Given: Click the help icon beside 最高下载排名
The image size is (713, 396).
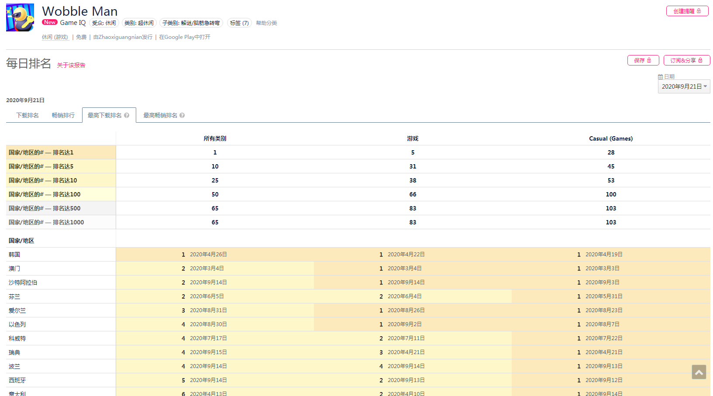Looking at the screenshot, I should pyautogui.click(x=127, y=116).
